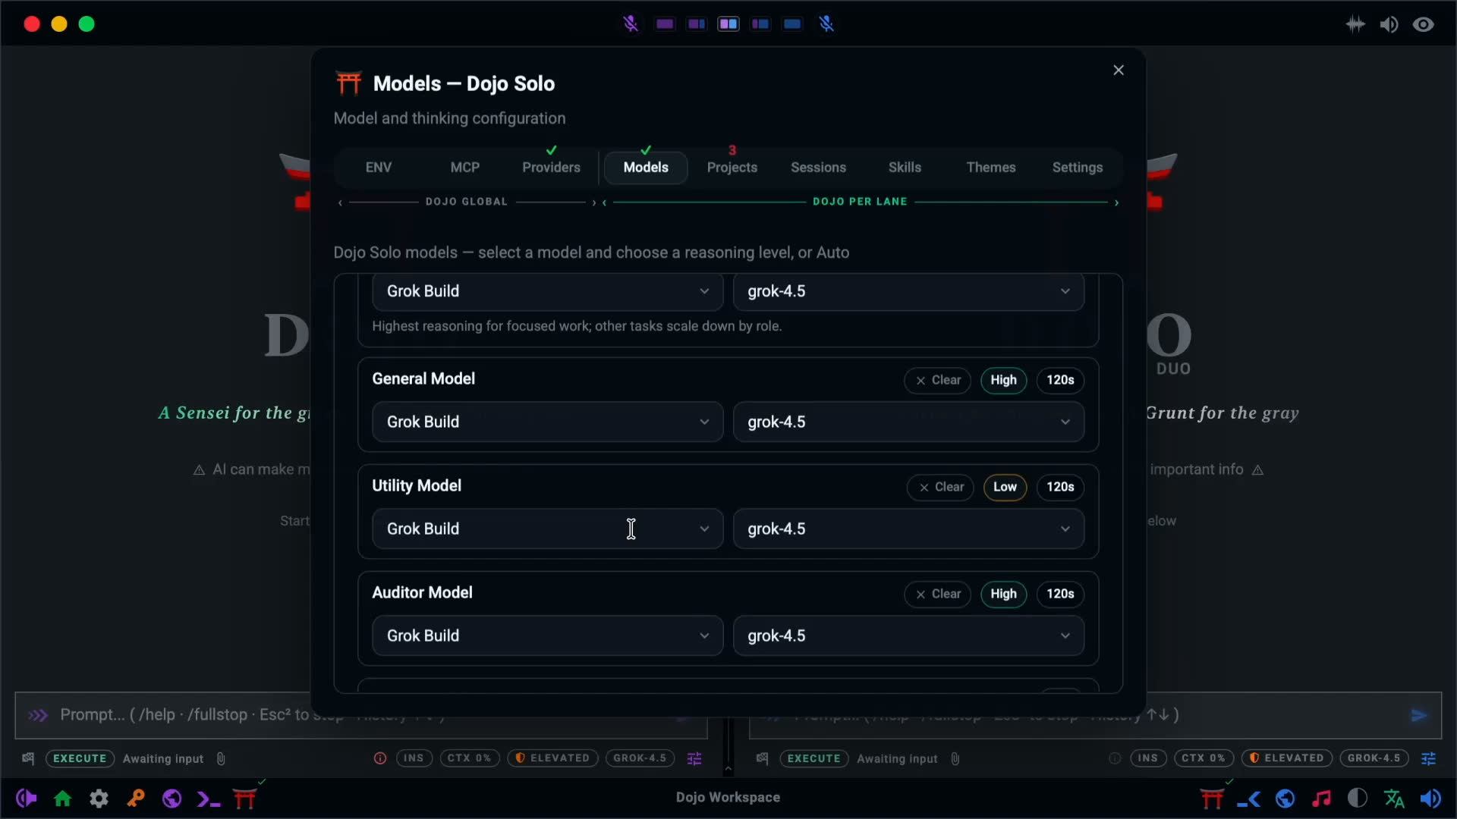This screenshot has width=1457, height=819.
Task: Click the send arrow in right prompt box
Action: [x=1418, y=715]
